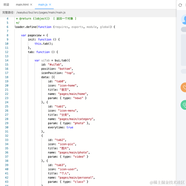The width and height of the screenshot is (186, 186).
Task: Click the "pages/main/photo" string
Action: (73, 152)
